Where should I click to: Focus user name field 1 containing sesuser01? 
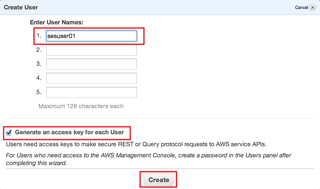tap(92, 36)
